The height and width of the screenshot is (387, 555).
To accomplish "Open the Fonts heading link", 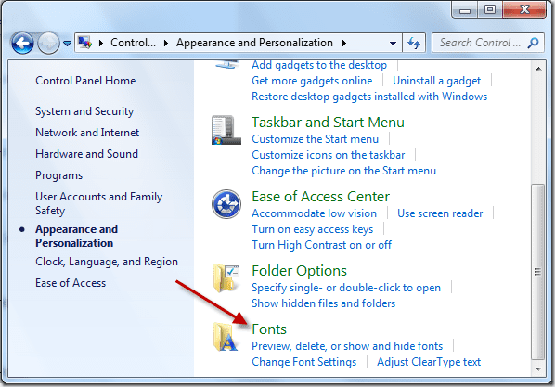I will pyautogui.click(x=269, y=329).
